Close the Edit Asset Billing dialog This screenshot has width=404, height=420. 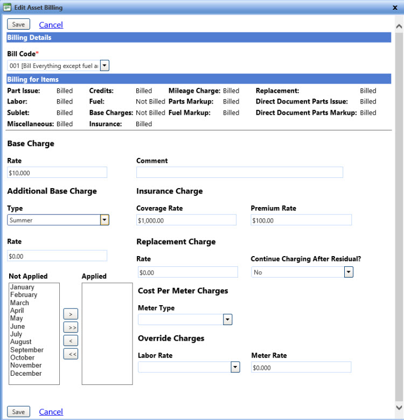coord(395,8)
